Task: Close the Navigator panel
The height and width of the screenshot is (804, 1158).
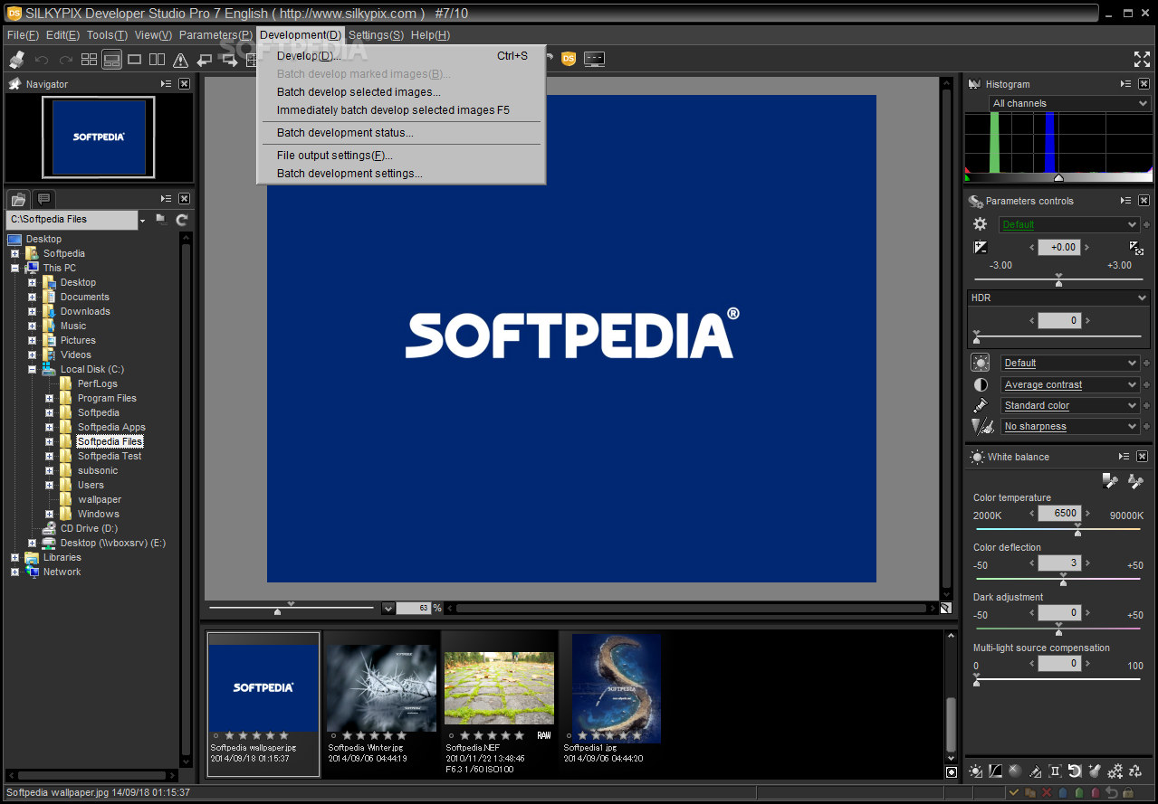Action: pos(184,83)
